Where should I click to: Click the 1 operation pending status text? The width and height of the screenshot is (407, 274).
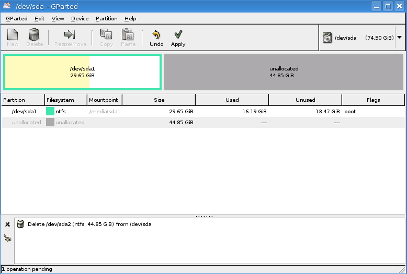coord(27,269)
